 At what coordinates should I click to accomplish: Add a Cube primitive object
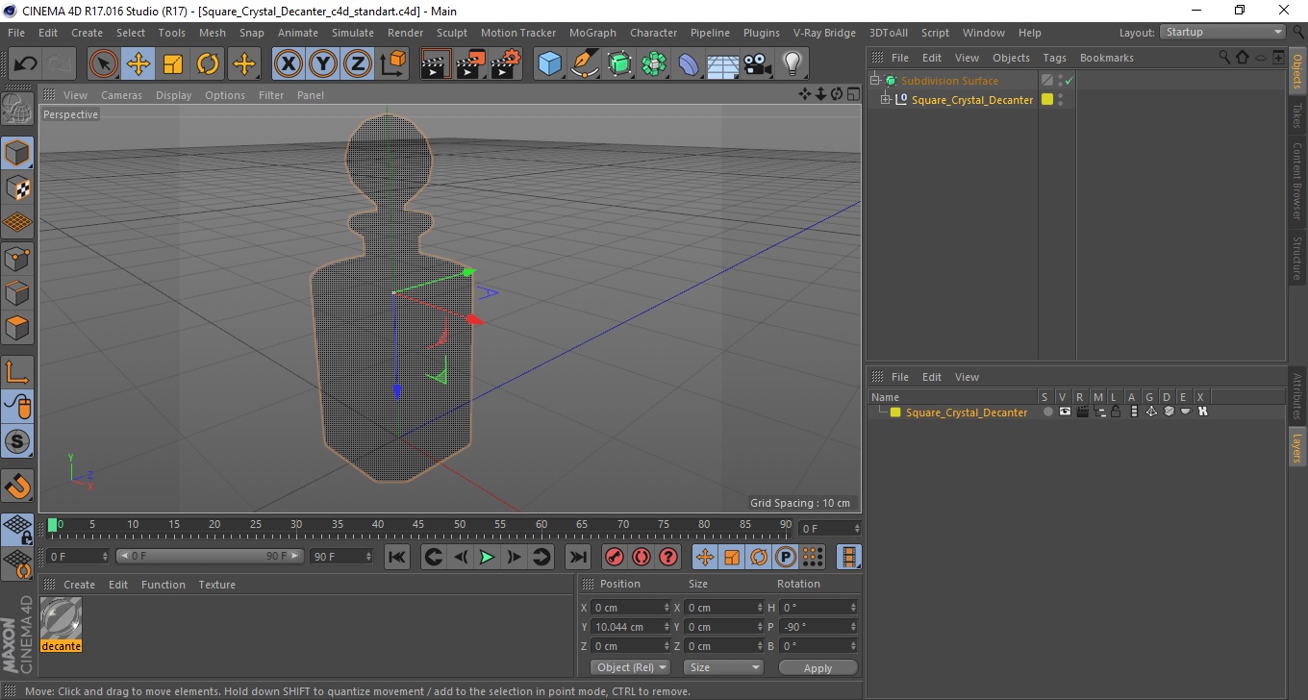(x=550, y=64)
